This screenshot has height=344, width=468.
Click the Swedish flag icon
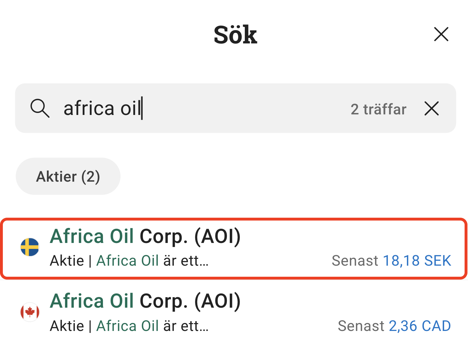tap(30, 247)
